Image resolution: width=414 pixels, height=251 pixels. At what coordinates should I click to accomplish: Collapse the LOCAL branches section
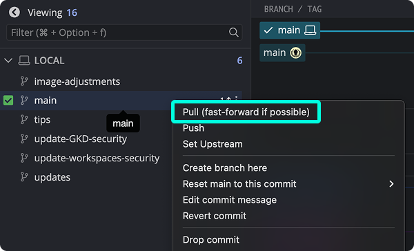coord(8,61)
